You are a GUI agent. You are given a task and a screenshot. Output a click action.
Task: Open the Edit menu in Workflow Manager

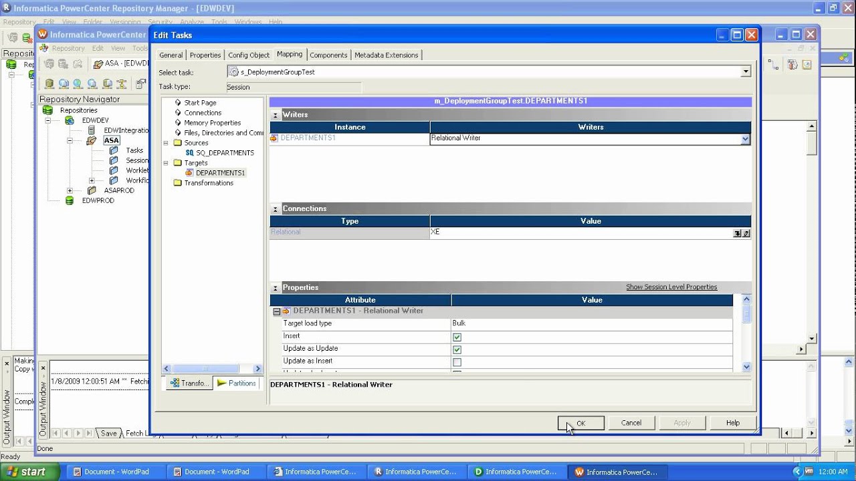98,48
